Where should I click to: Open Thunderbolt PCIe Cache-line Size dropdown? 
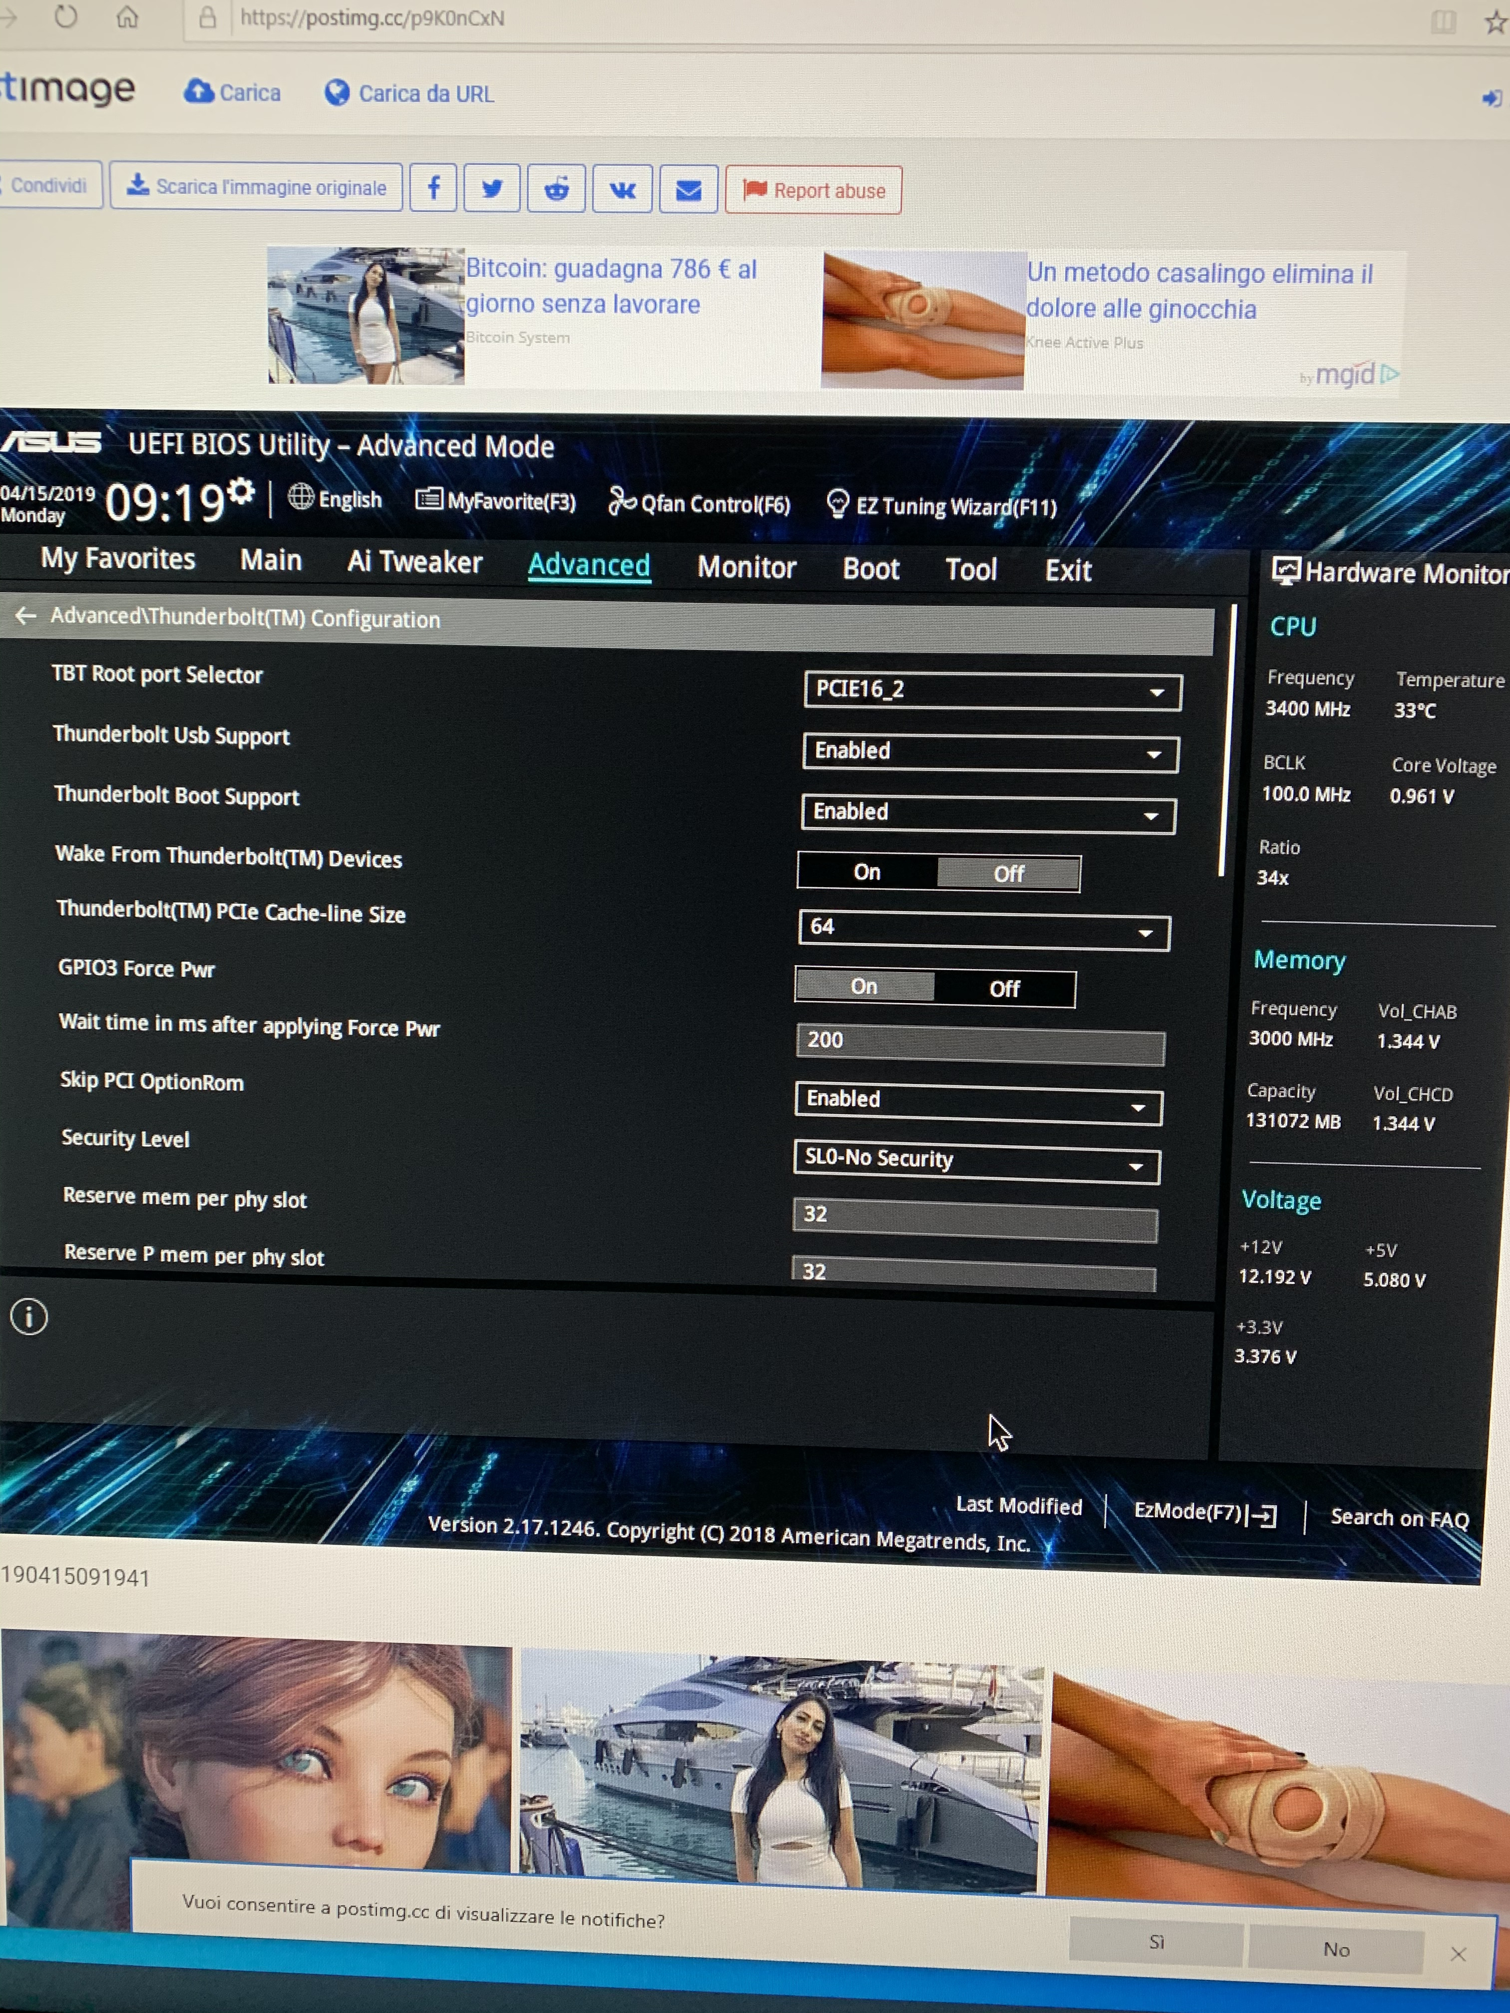click(x=983, y=930)
